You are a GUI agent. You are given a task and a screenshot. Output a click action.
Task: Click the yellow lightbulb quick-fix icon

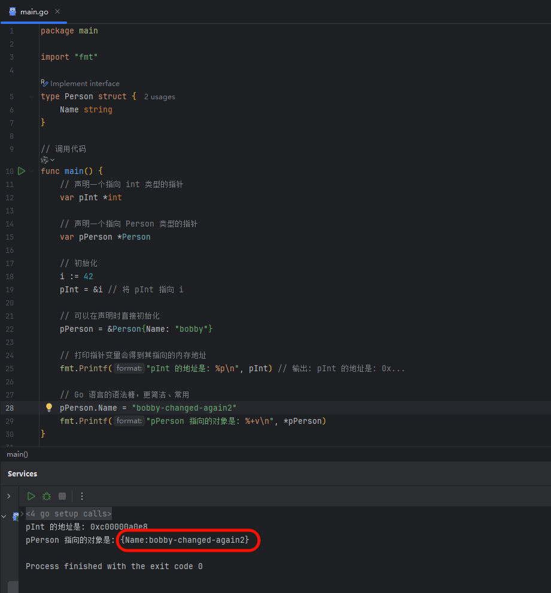[x=49, y=408]
